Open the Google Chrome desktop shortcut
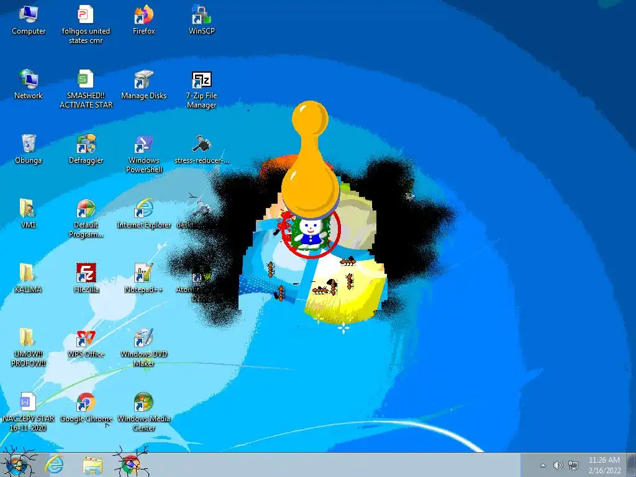Viewport: 636px width, 477px height. 86,407
